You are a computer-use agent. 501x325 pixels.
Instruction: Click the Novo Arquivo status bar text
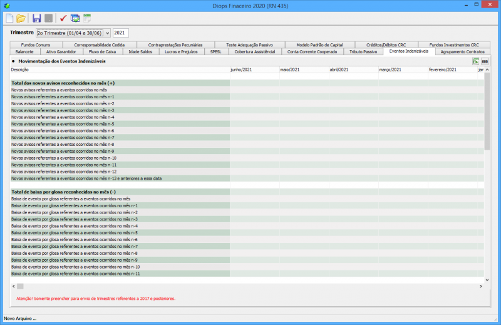(x=20, y=318)
